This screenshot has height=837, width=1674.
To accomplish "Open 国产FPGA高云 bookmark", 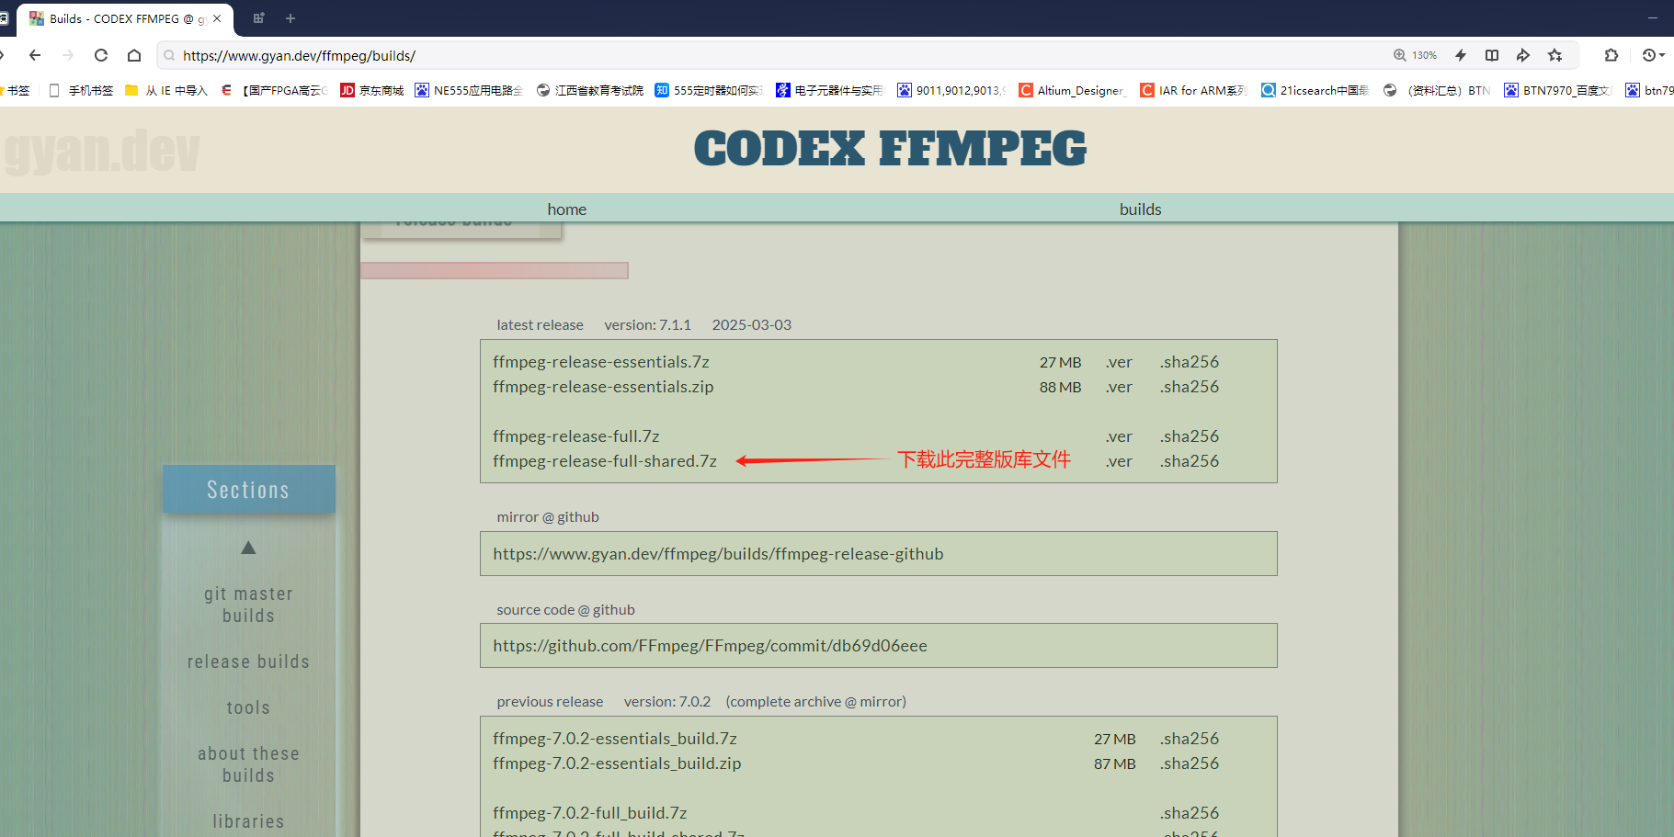I will coord(274,90).
